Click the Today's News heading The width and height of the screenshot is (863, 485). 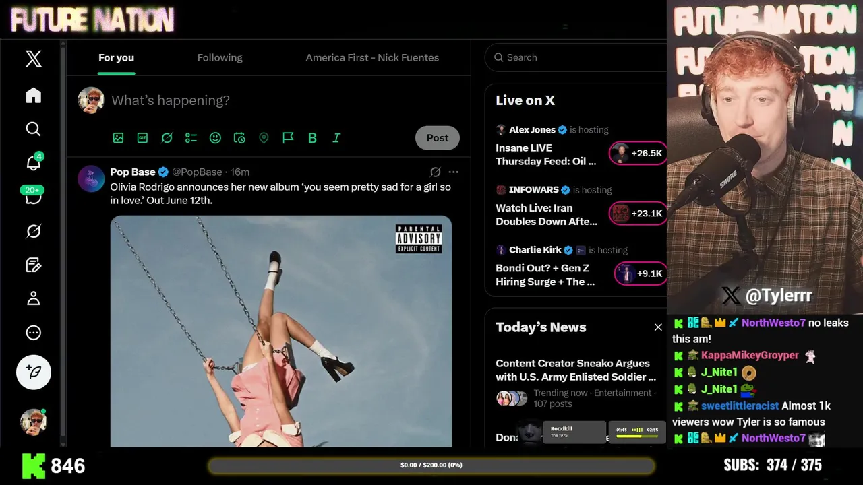click(x=541, y=327)
